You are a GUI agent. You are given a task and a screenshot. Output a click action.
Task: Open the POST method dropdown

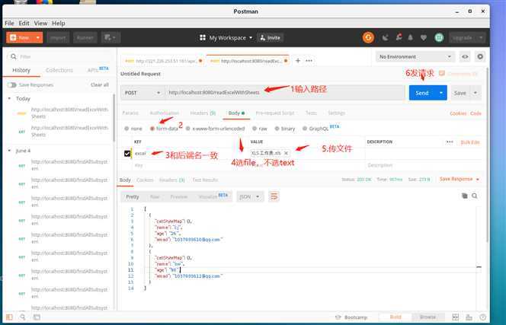tap(143, 93)
